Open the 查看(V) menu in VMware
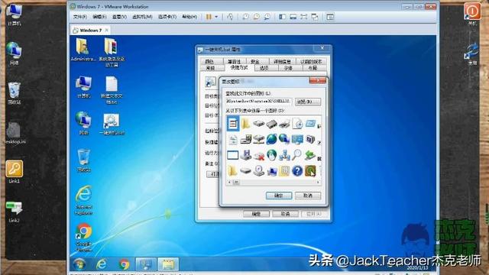This screenshot has width=489, height=275. [119, 17]
